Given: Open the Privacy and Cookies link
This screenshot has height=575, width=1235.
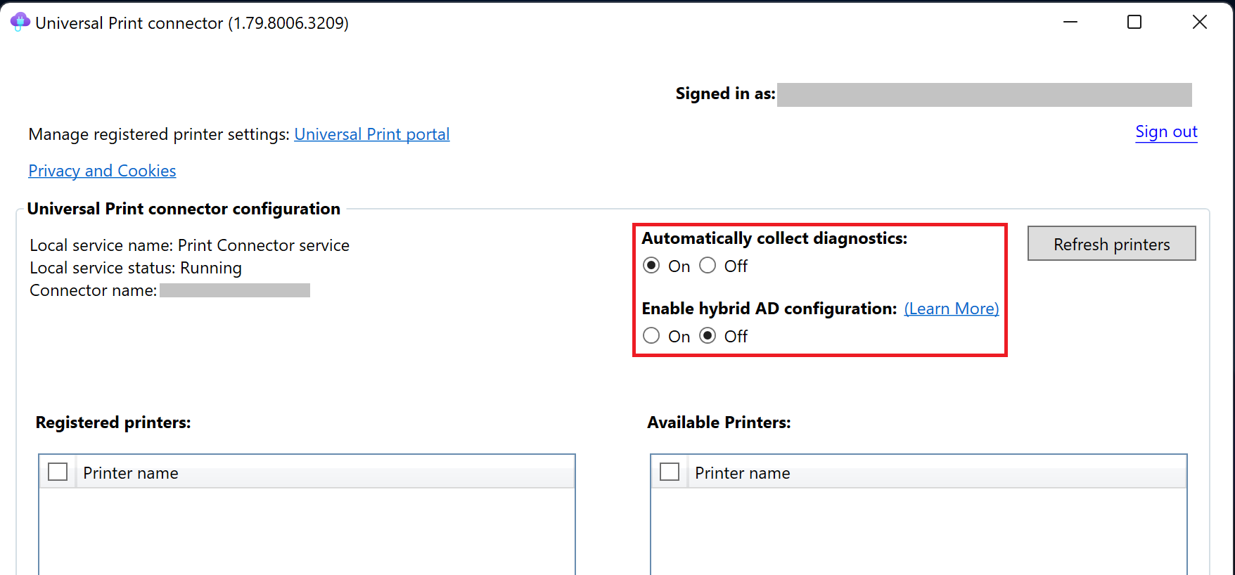Looking at the screenshot, I should tap(102, 171).
